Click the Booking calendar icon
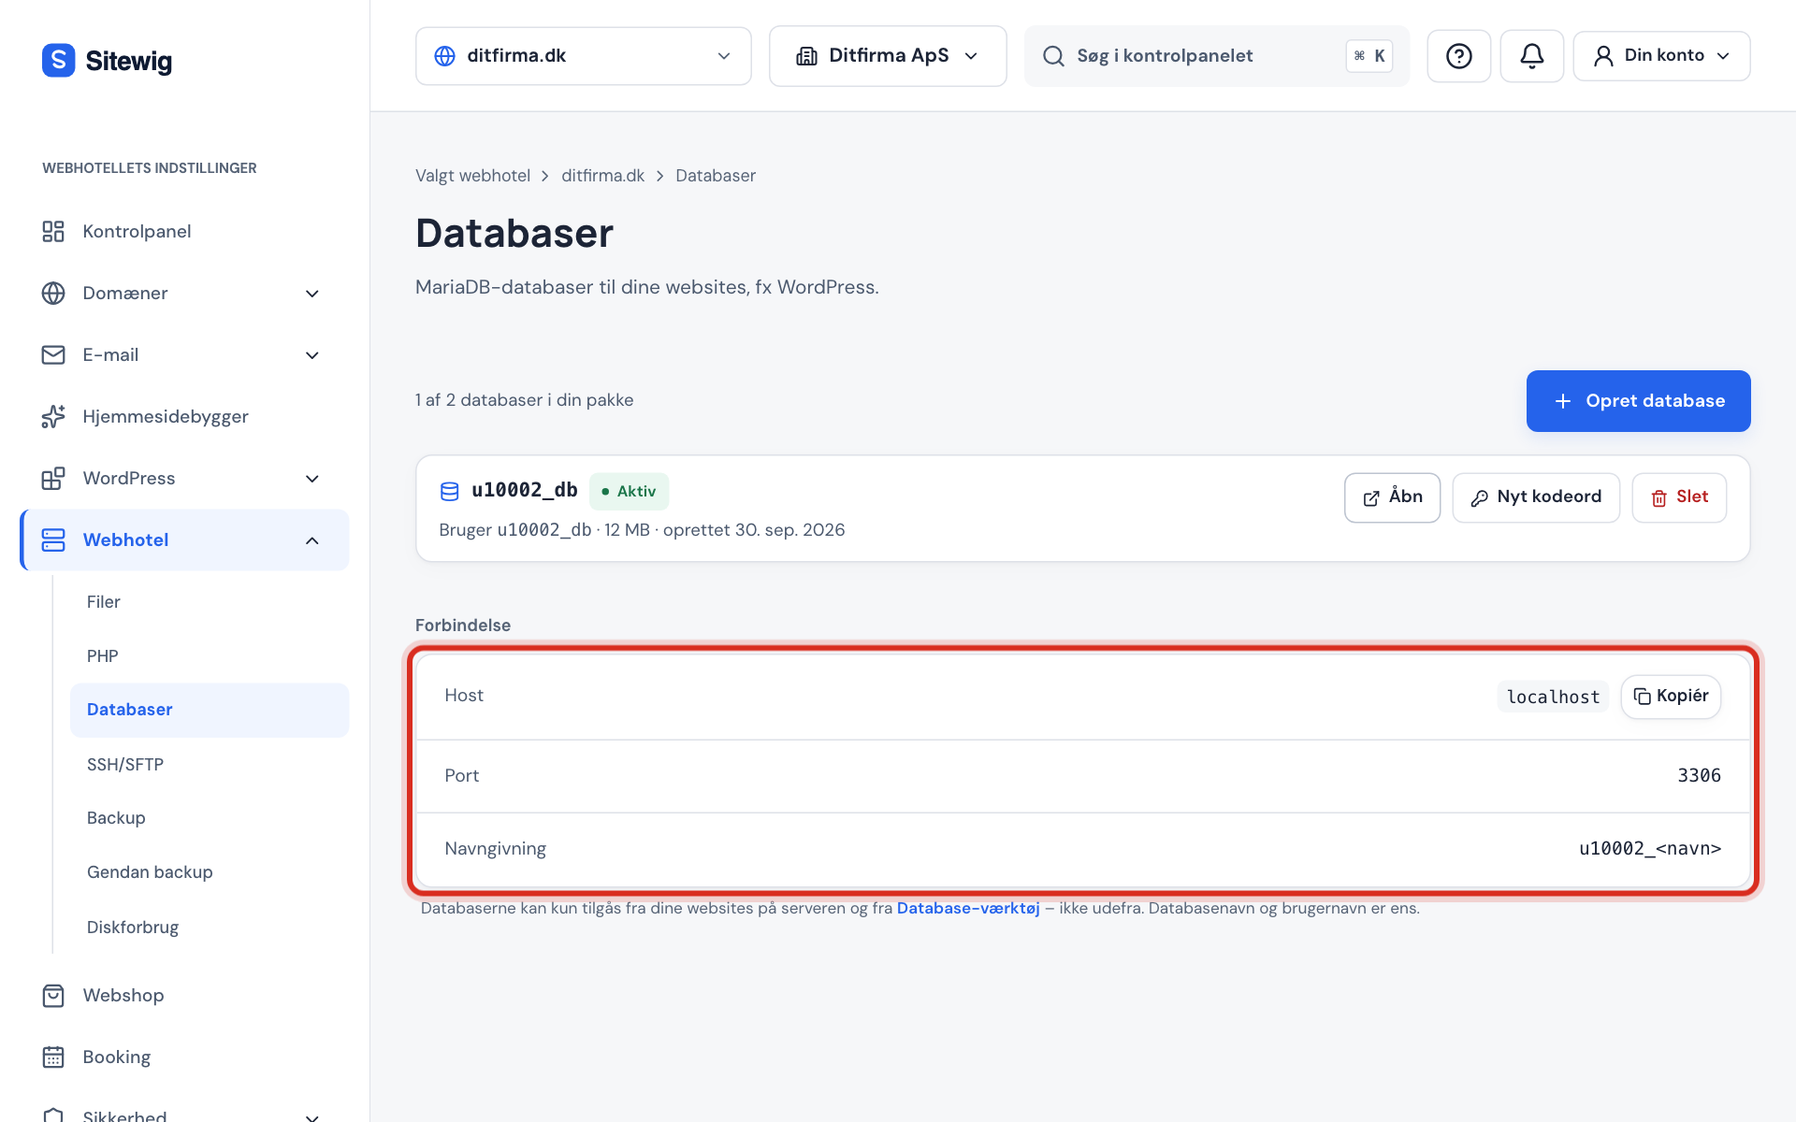The image size is (1796, 1122). point(53,1057)
